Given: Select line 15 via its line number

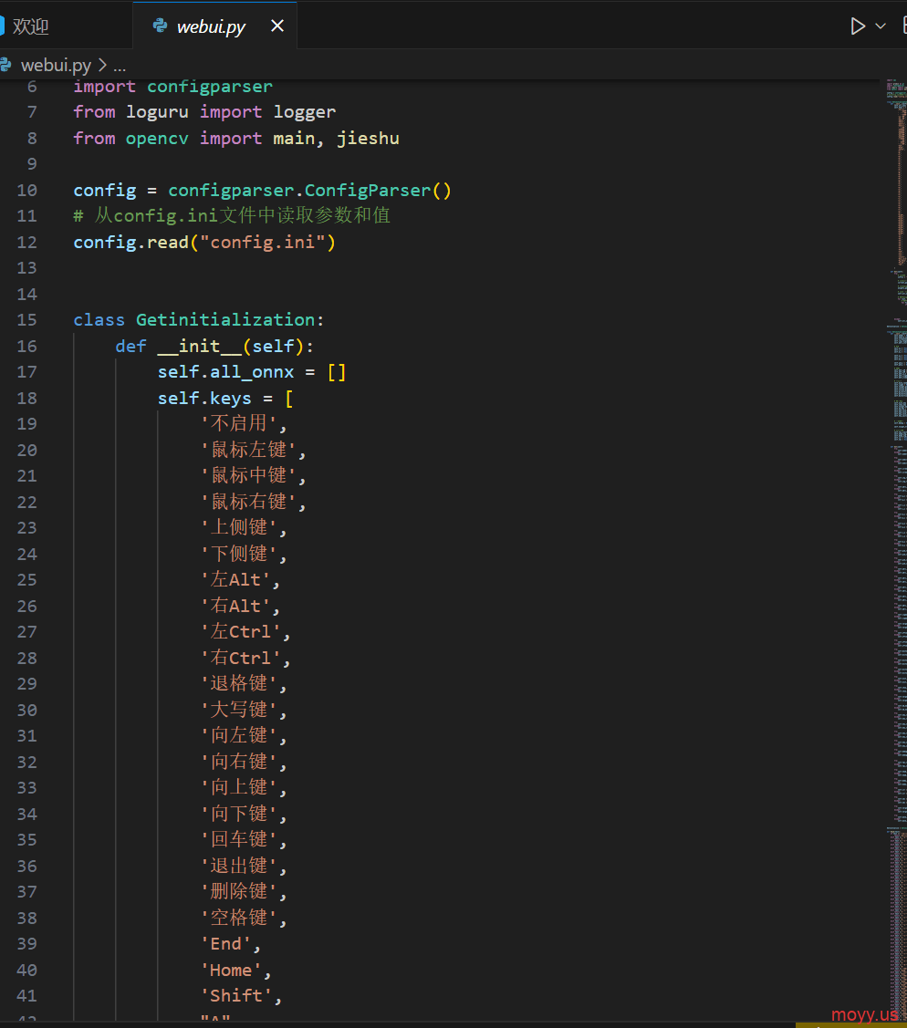Looking at the screenshot, I should pyautogui.click(x=27, y=320).
